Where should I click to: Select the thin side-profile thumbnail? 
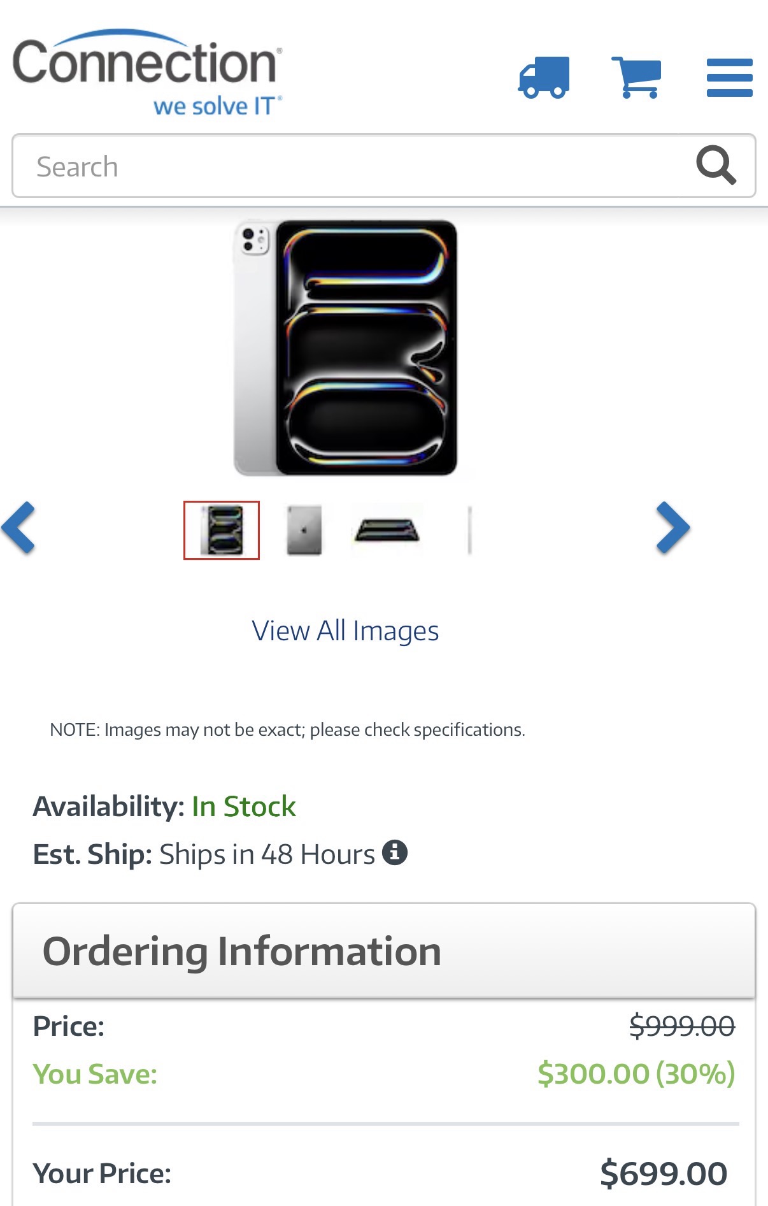(x=470, y=530)
